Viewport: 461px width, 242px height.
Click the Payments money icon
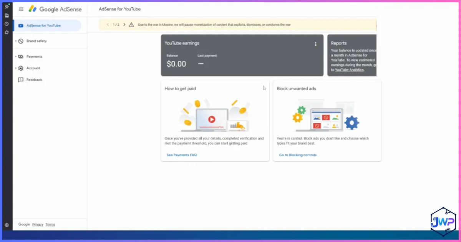[21, 56]
